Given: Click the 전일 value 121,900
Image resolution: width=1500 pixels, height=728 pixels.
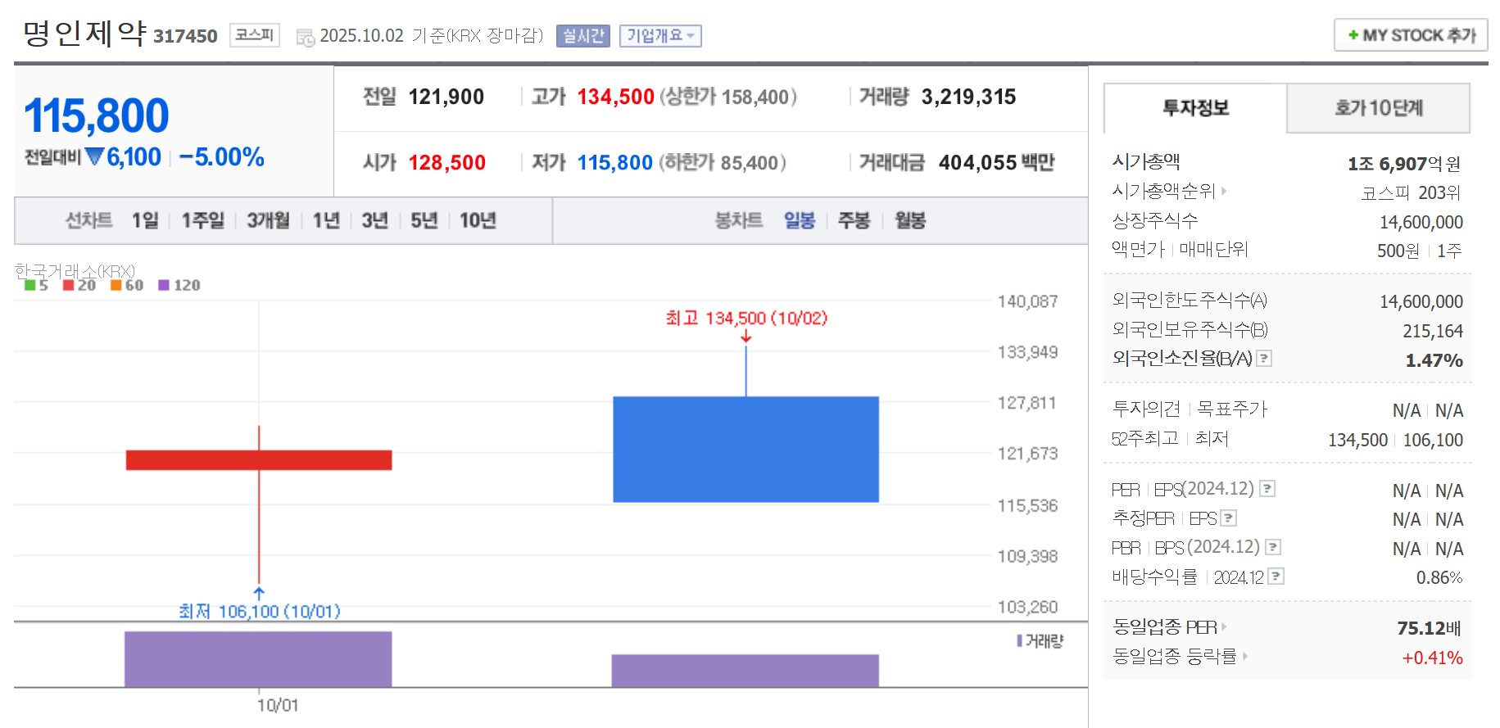Looking at the screenshot, I should click(x=446, y=97).
